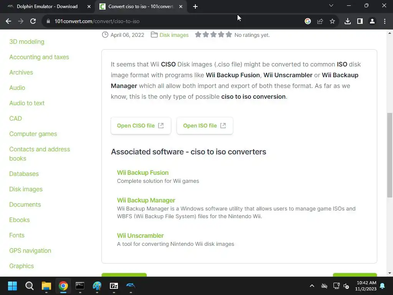
Task: Open Graphics category
Action: point(21,266)
